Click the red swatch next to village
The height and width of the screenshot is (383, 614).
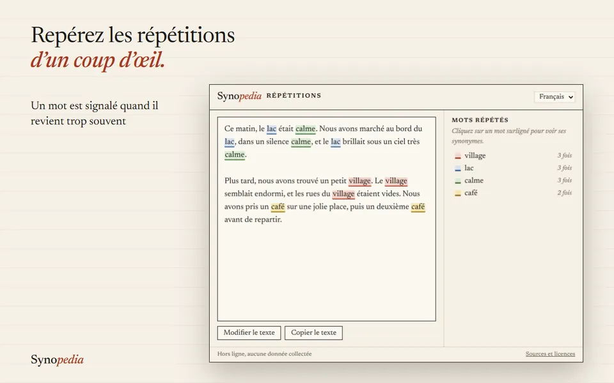pyautogui.click(x=457, y=156)
